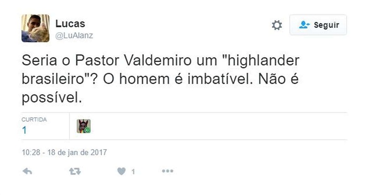Follow Lucas with the Seguir button

318,25
